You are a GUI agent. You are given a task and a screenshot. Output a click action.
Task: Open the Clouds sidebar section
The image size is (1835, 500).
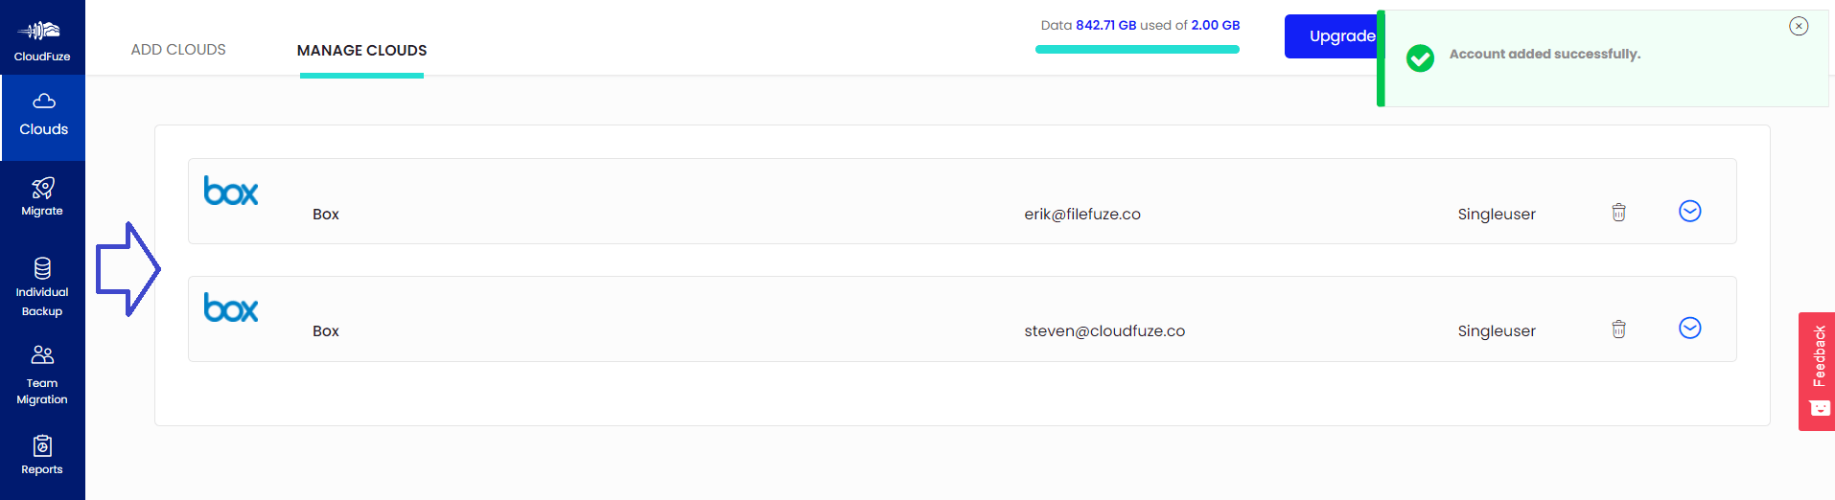click(x=43, y=117)
